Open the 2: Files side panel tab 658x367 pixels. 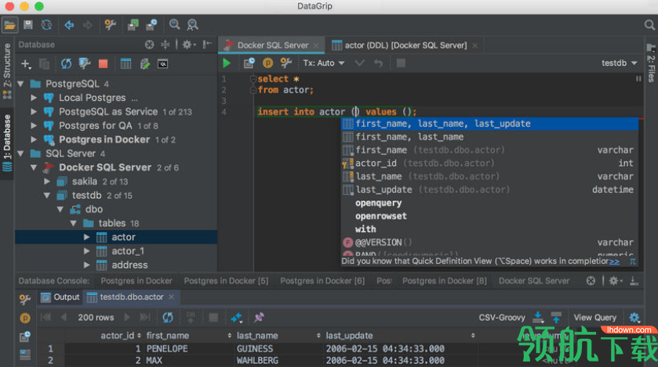point(651,63)
